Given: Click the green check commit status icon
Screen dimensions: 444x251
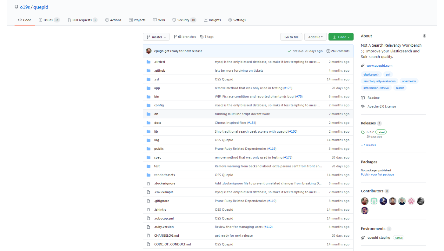Looking at the screenshot, I should [x=289, y=51].
